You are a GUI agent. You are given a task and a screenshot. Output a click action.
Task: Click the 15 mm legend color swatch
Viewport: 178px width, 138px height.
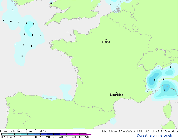tap(44, 134)
